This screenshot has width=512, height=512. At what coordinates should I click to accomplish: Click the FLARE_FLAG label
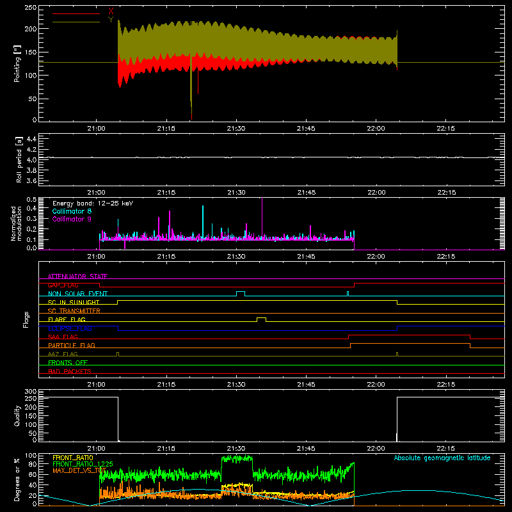tap(67, 319)
